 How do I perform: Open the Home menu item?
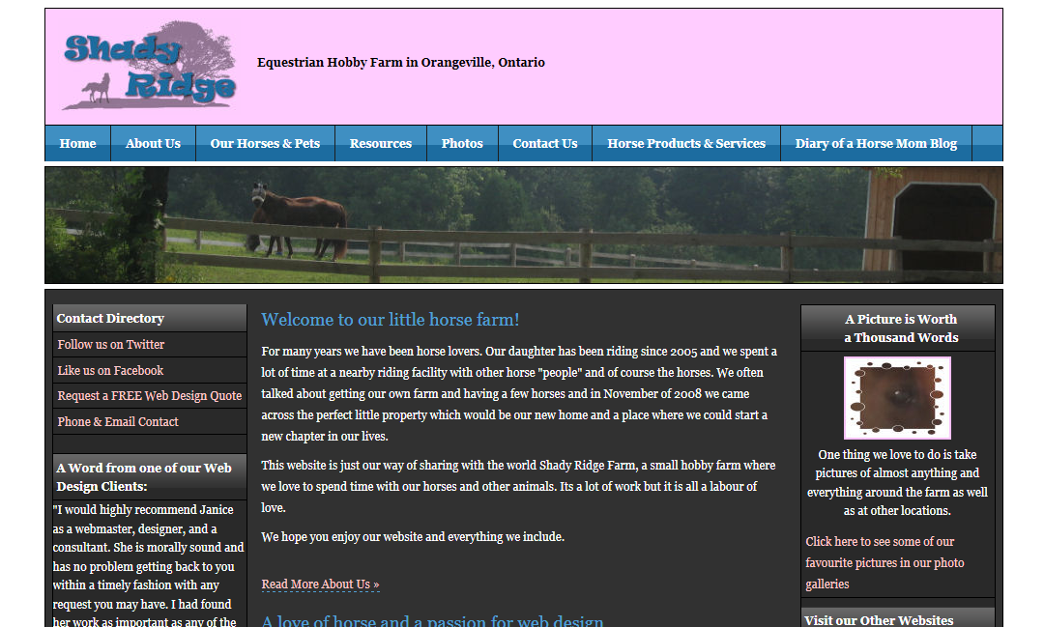[77, 144]
